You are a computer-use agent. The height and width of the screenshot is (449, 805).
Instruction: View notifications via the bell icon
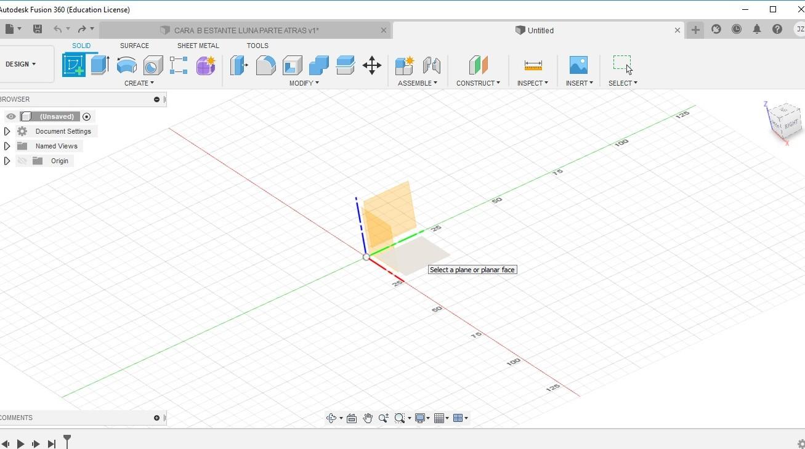click(x=757, y=29)
